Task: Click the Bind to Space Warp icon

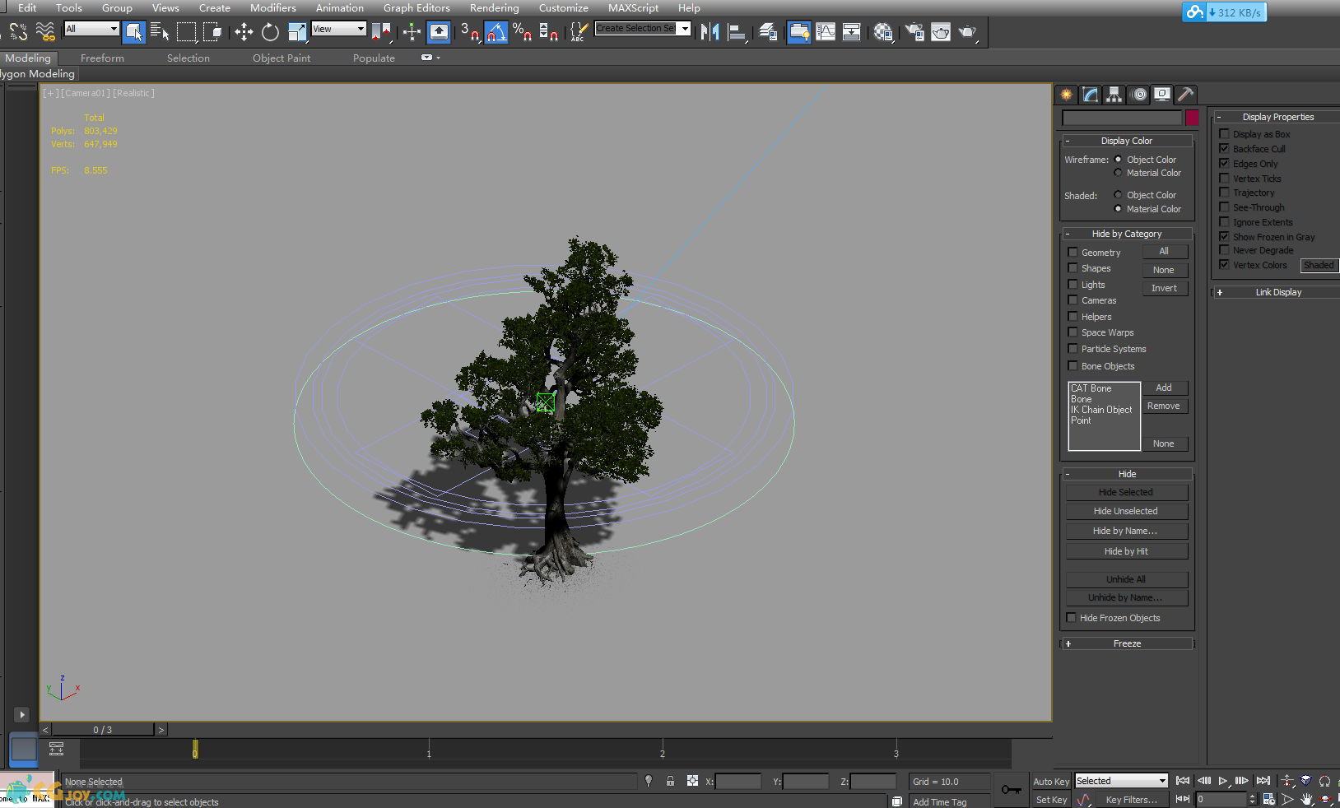Action: click(45, 32)
